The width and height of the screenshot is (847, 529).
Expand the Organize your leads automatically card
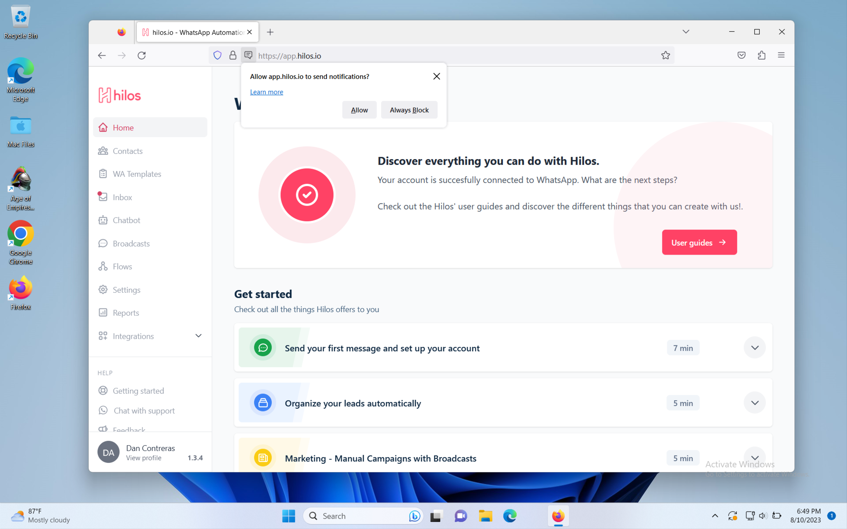point(755,403)
